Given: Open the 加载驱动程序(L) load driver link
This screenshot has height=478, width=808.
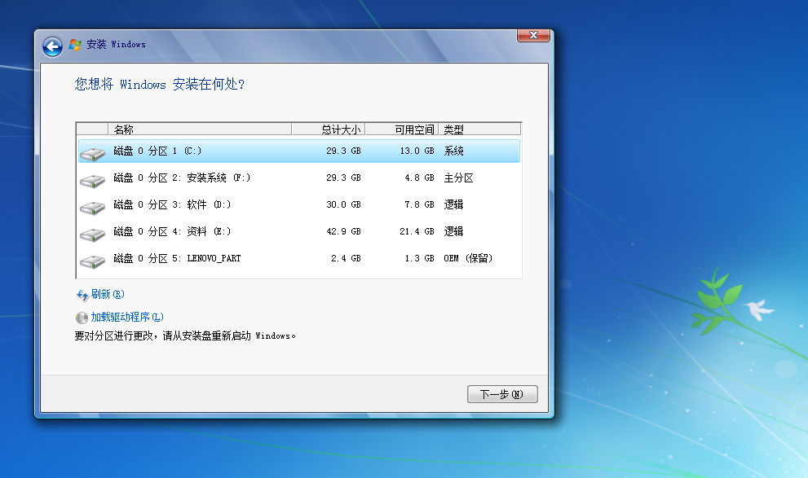Looking at the screenshot, I should (127, 317).
